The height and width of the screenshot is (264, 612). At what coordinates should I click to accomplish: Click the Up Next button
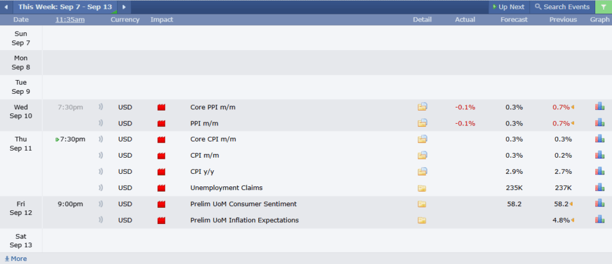click(x=509, y=7)
